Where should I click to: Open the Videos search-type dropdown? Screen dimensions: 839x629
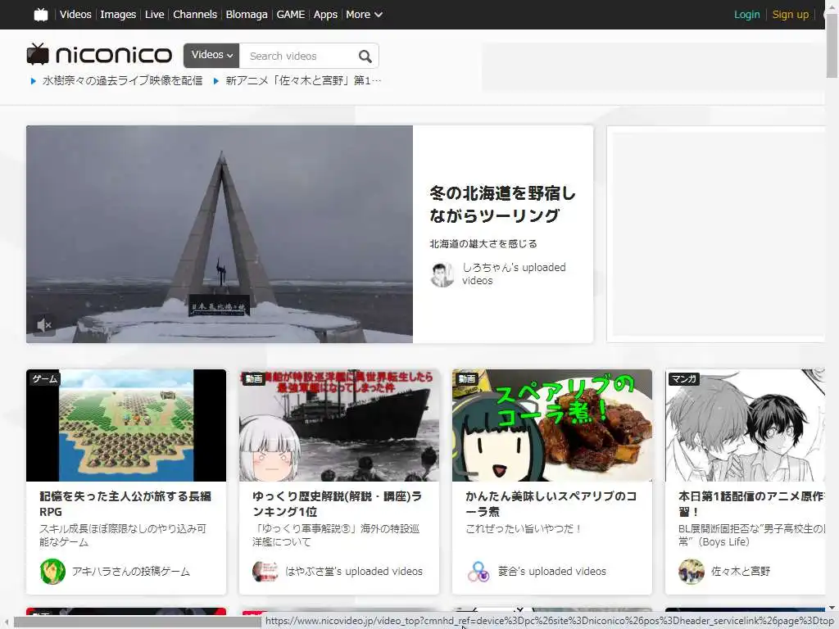pos(212,55)
